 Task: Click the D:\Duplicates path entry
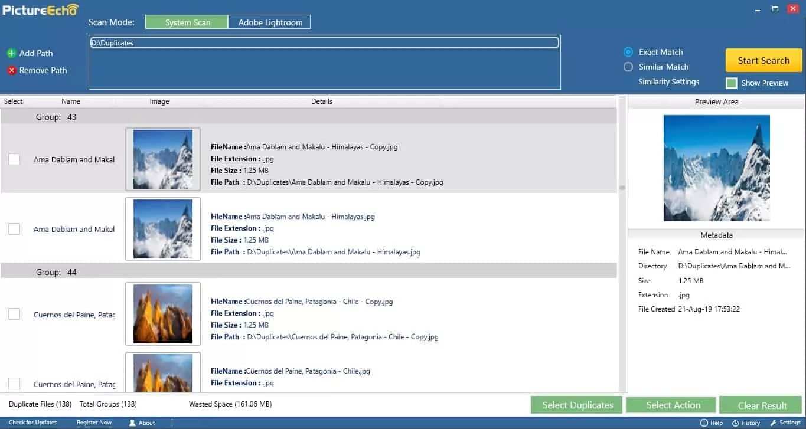(x=324, y=43)
